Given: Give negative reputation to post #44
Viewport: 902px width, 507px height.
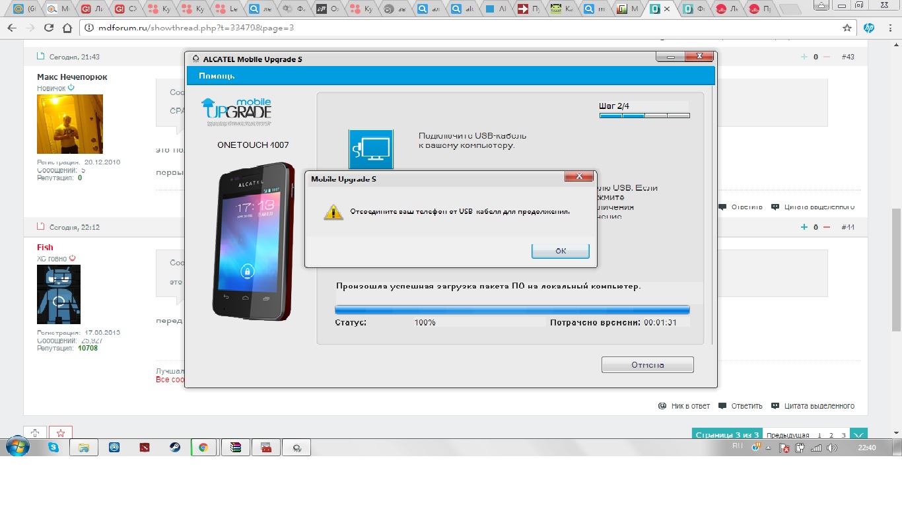Looking at the screenshot, I should click(x=827, y=227).
